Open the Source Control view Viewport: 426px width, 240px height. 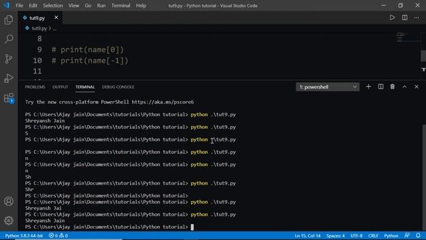9,59
